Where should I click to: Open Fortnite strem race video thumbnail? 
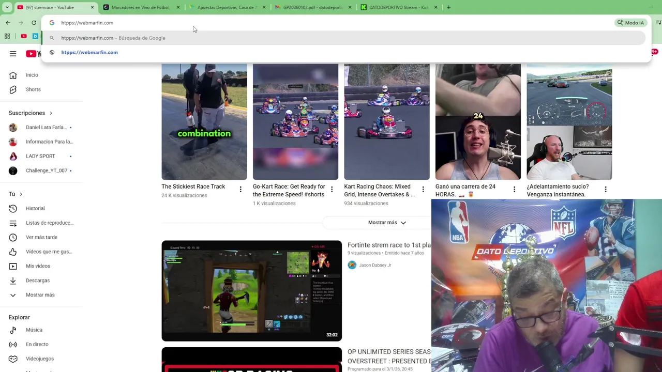point(252,291)
